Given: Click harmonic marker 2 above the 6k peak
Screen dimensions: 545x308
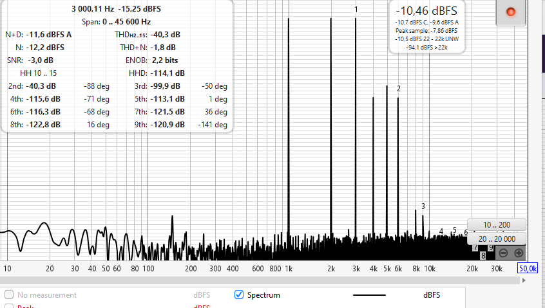Looking at the screenshot, I should [399, 89].
